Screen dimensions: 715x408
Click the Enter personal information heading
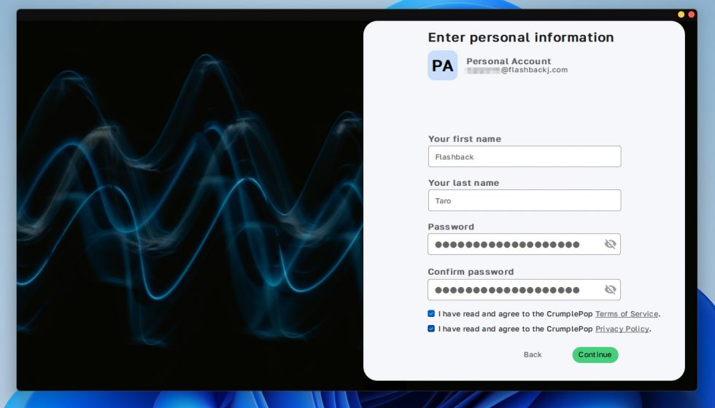click(x=521, y=37)
